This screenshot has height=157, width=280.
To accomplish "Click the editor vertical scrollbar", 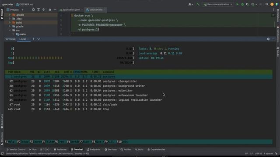I will click(x=275, y=24).
